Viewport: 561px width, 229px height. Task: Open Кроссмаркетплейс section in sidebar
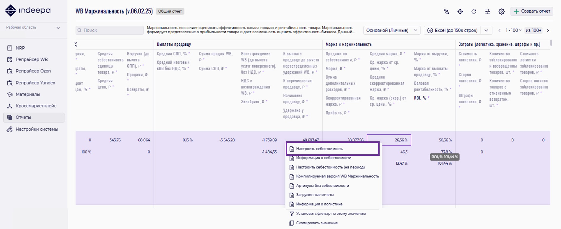tap(36, 106)
